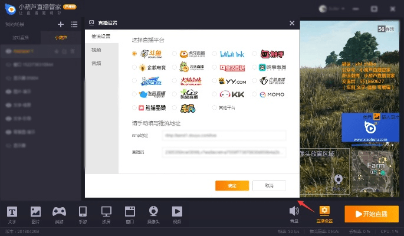Image resolution: width=404 pixels, height=236 pixels.
Task: Select the KK platform radio button
Action: pyautogui.click(x=214, y=94)
